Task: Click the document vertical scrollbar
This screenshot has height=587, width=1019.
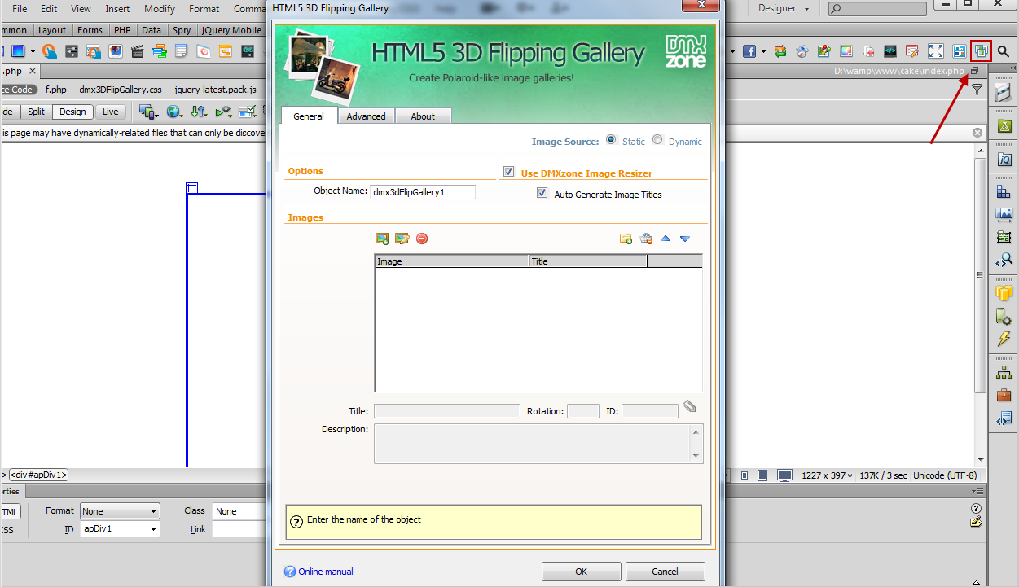Action: coord(981,274)
